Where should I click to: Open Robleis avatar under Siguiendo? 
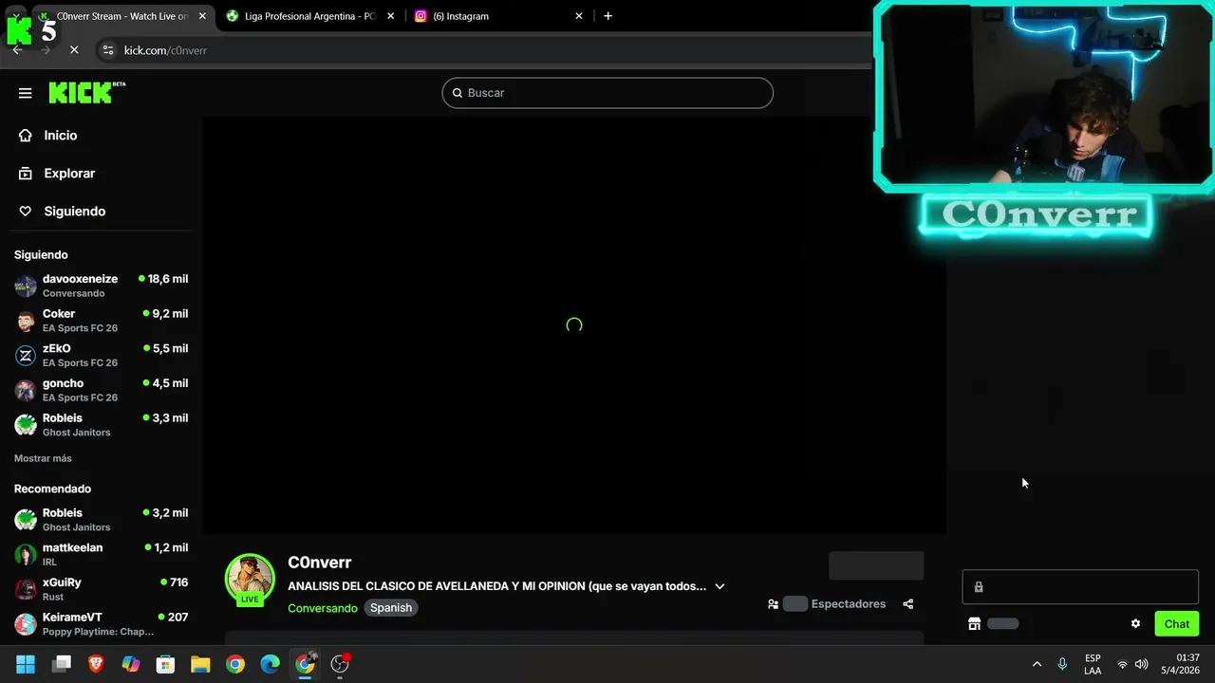pos(26,425)
